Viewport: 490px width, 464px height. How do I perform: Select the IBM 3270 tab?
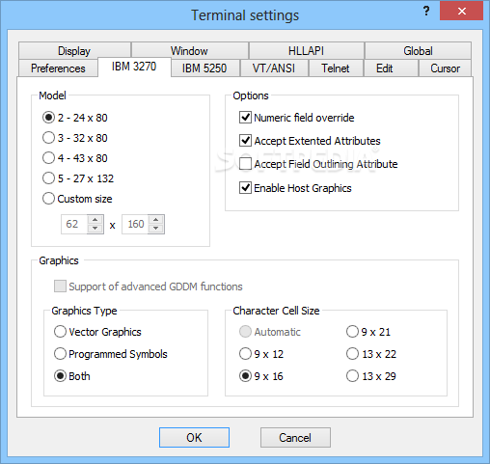[134, 67]
